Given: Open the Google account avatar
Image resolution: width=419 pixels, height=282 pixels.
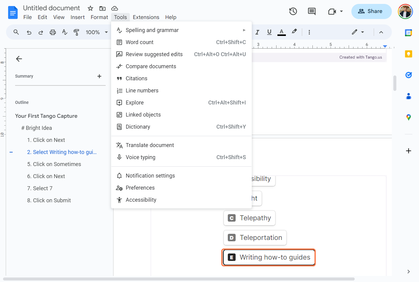Looking at the screenshot, I should (x=405, y=11).
